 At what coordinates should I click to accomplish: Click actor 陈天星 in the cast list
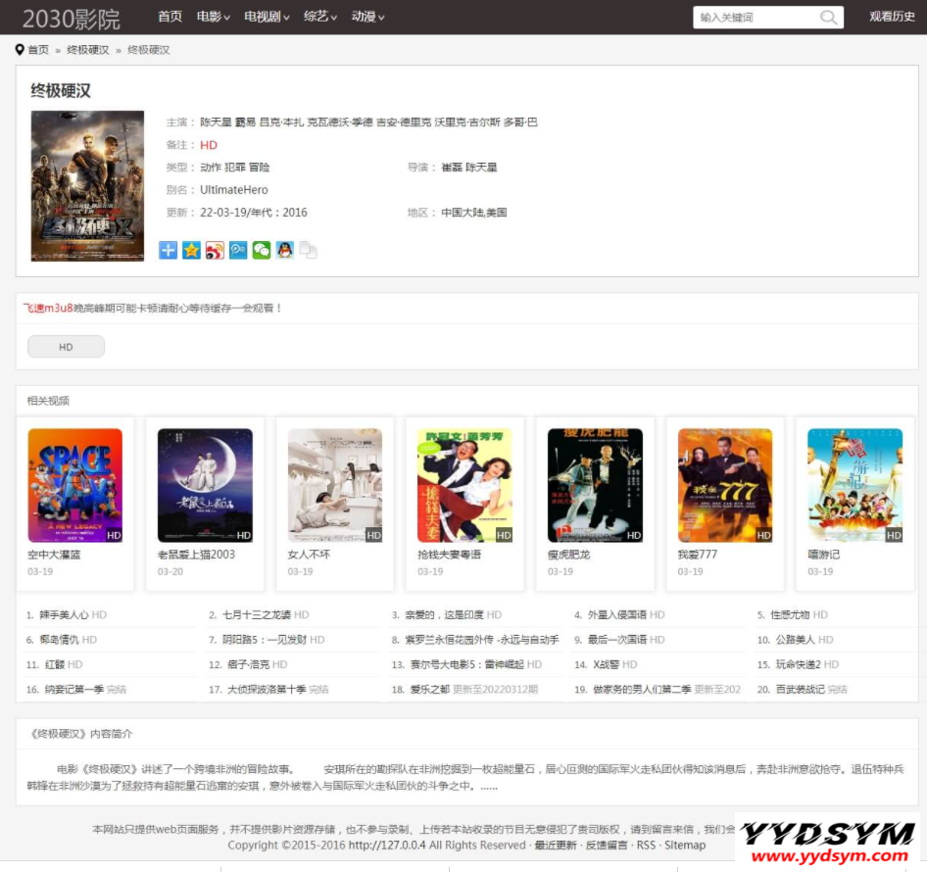(x=216, y=121)
